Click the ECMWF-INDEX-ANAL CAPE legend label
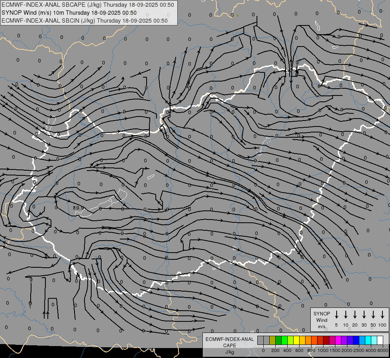 tap(229, 342)
